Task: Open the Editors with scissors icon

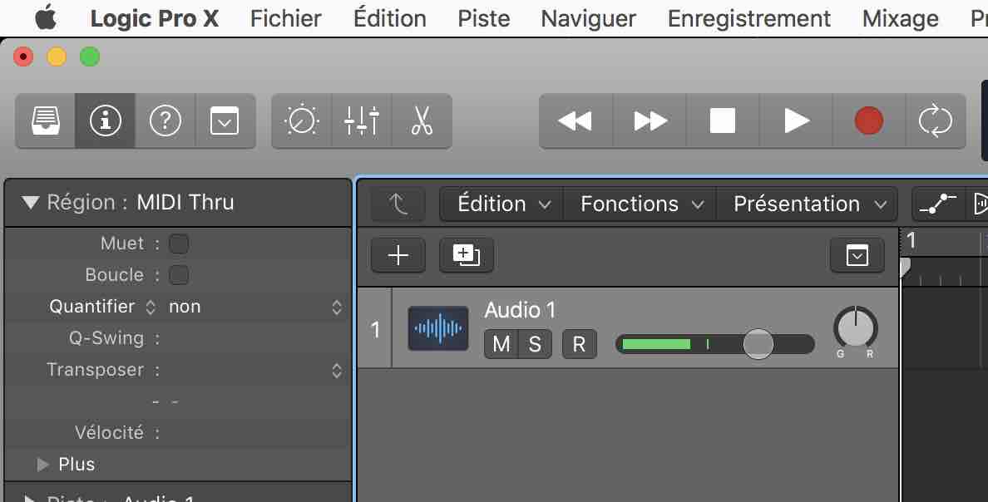Action: [422, 121]
